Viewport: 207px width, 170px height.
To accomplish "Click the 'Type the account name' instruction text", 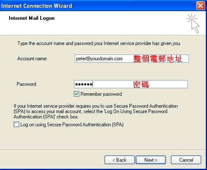I will tap(99, 43).
